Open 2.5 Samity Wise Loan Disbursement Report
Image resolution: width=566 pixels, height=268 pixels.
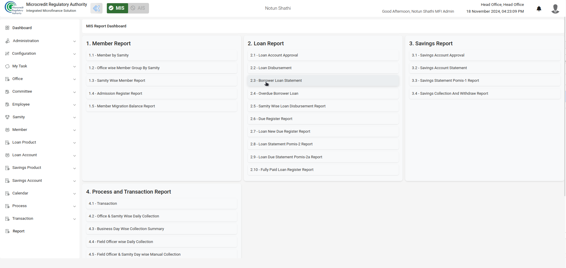[323, 106]
